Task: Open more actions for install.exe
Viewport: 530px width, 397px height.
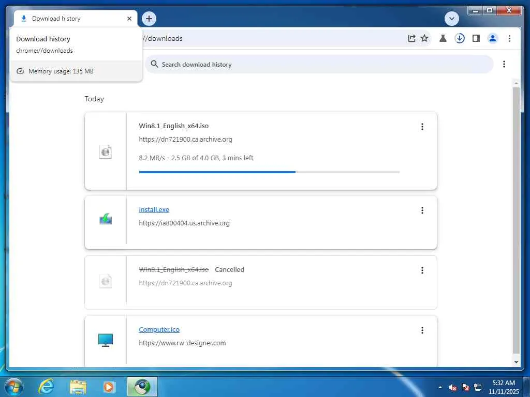Action: click(422, 210)
